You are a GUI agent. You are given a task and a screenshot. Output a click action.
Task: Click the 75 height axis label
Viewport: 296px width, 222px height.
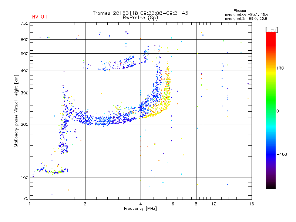(26, 198)
